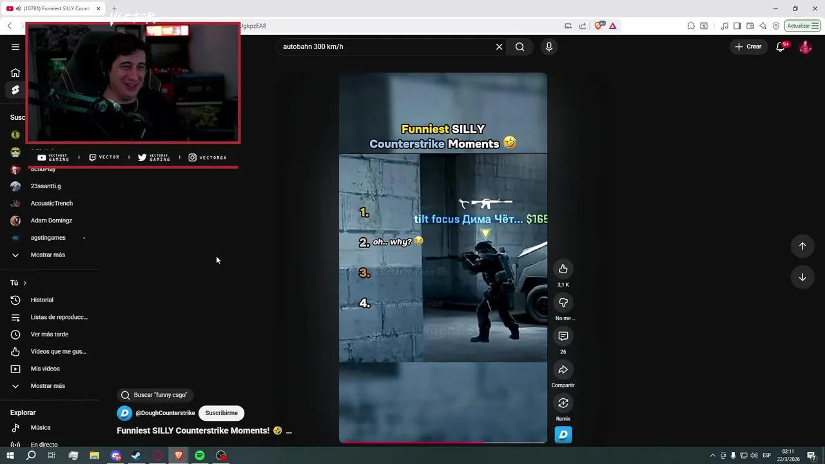Open Ver más tarde list

pos(50,334)
